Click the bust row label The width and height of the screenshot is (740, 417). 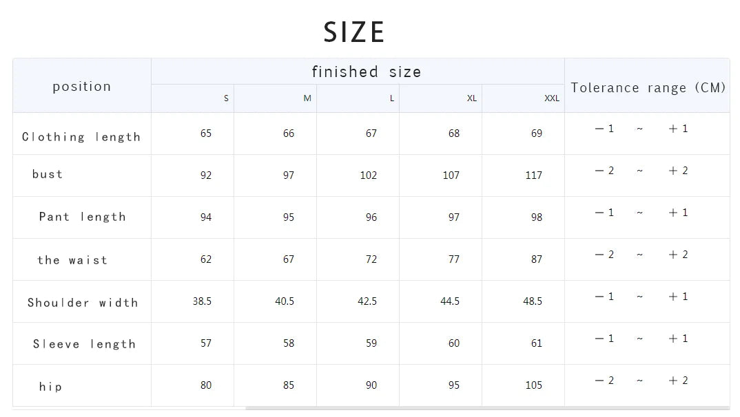(x=48, y=174)
